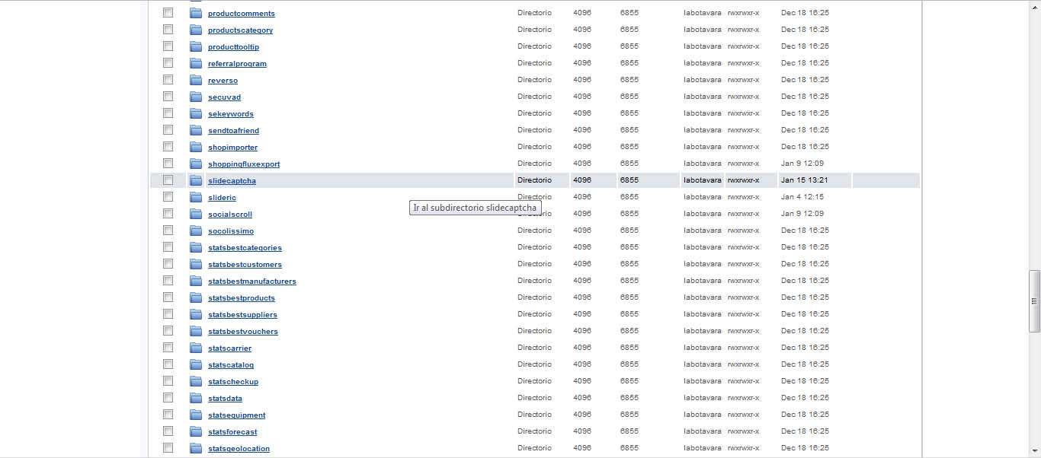The width and height of the screenshot is (1041, 458).
Task: Tick the slidecaptcha checkbox
Action: tap(168, 180)
